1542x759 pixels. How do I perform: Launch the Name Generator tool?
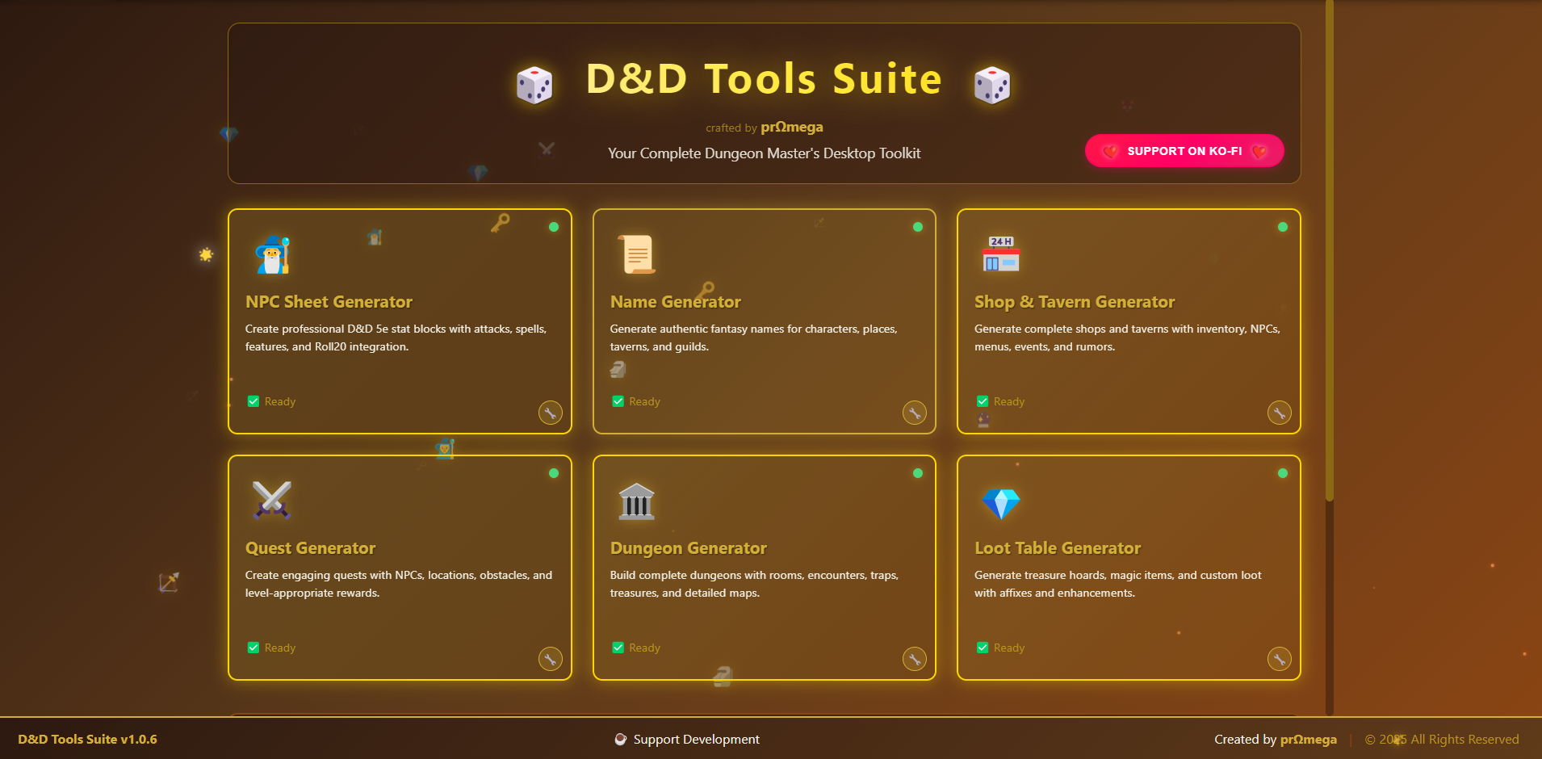click(765, 321)
